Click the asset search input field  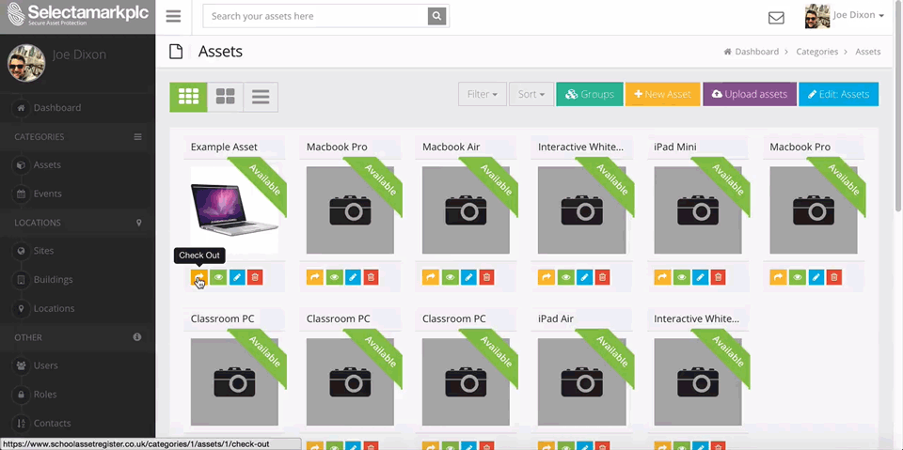[x=316, y=16]
